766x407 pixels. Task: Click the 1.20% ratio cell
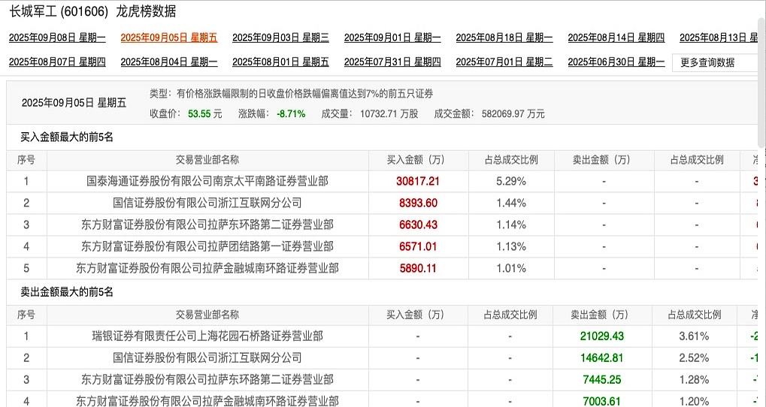click(x=694, y=401)
